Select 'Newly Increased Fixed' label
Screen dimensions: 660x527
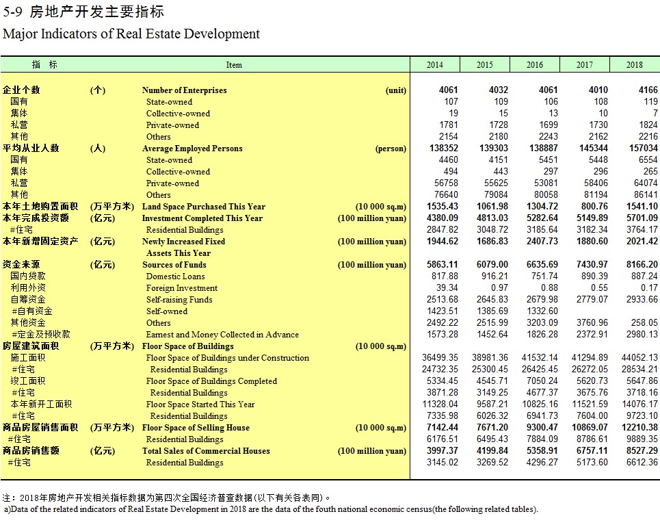click(x=183, y=242)
